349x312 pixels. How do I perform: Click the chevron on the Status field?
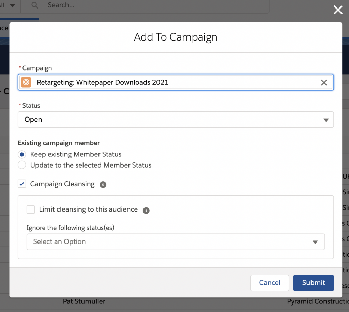click(326, 120)
